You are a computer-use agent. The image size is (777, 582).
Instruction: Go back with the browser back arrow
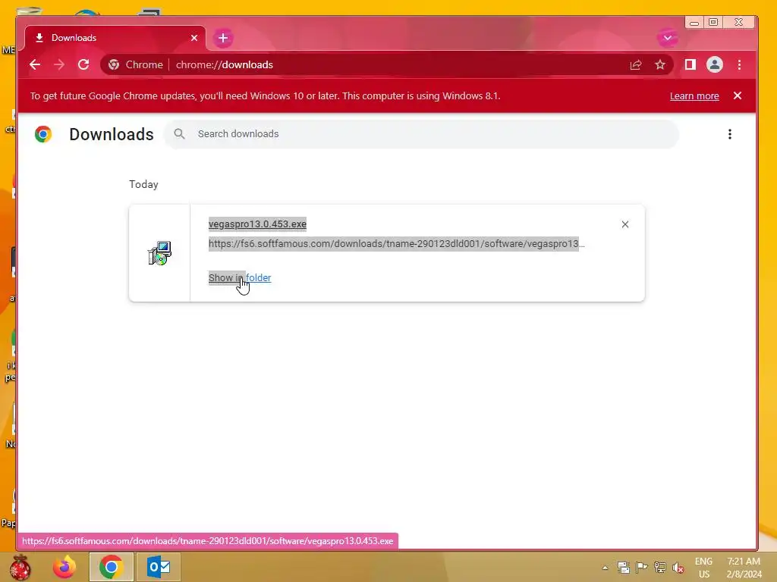(35, 65)
